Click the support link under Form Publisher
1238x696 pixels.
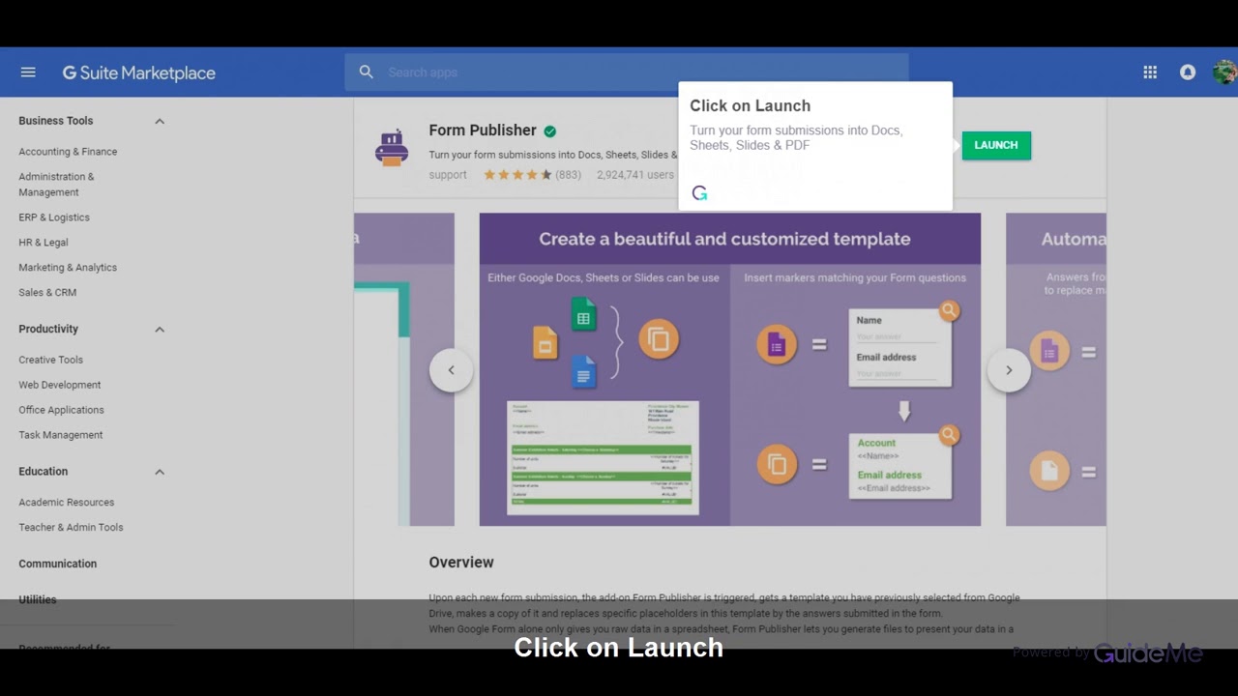[448, 175]
